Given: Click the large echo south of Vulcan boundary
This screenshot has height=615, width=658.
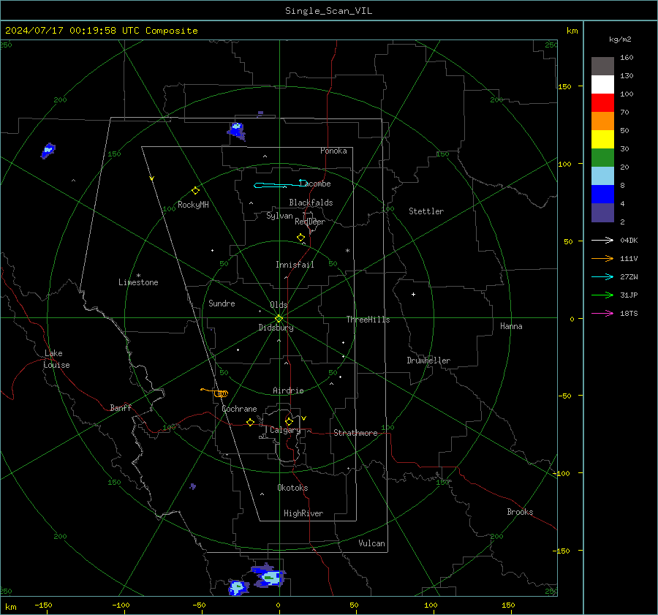Looking at the screenshot, I should click(268, 576).
